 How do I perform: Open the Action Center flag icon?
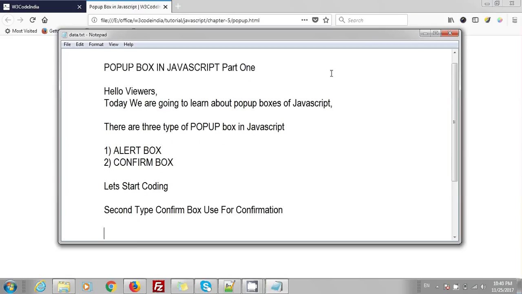447,286
